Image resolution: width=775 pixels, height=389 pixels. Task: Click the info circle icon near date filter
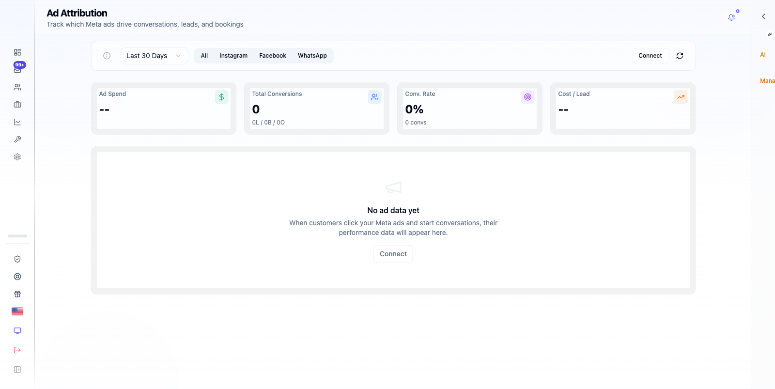click(x=107, y=56)
